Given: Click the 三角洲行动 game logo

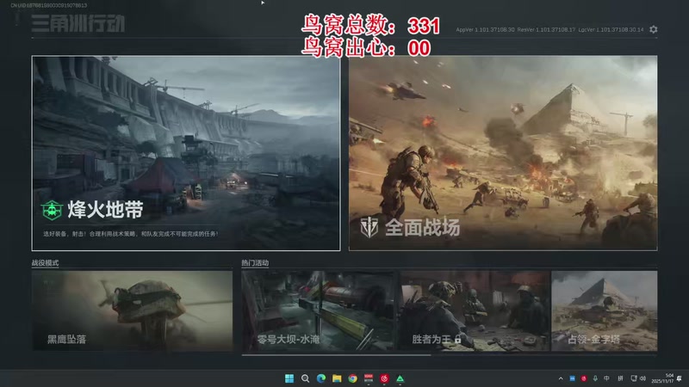Looking at the screenshot, I should 78,23.
